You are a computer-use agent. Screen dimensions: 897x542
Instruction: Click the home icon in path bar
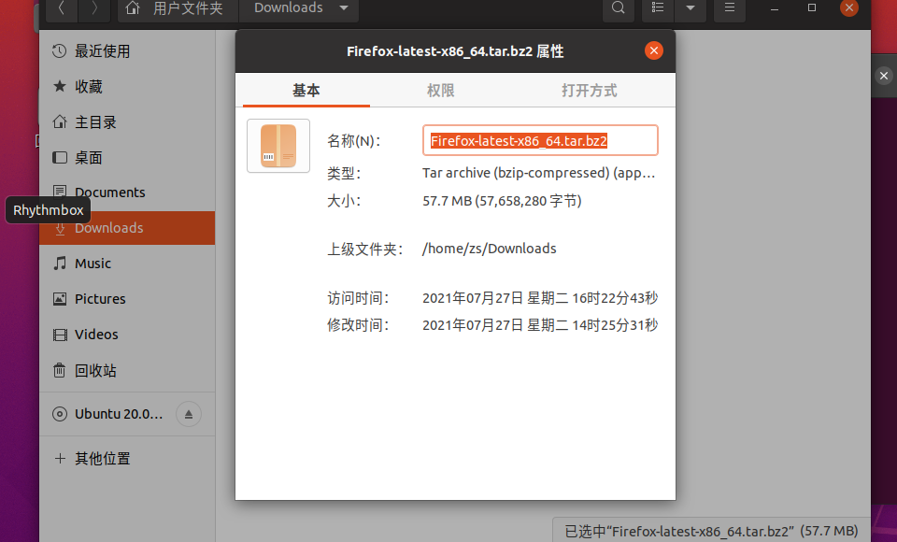133,8
